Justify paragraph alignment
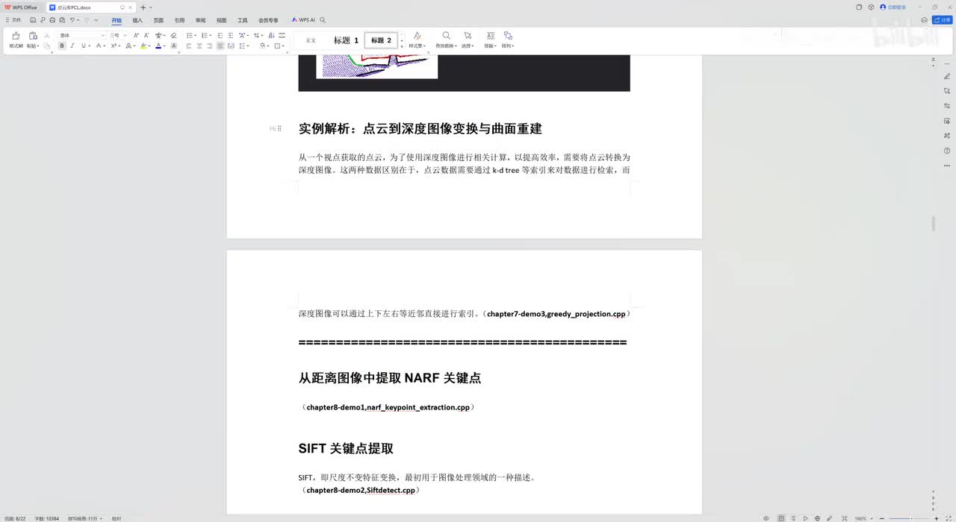 click(220, 45)
